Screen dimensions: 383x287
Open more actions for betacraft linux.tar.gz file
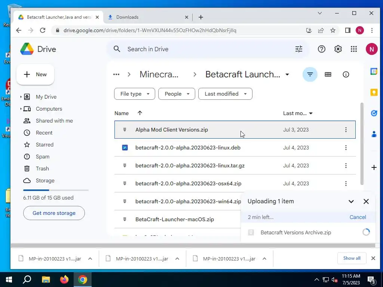pos(346,166)
